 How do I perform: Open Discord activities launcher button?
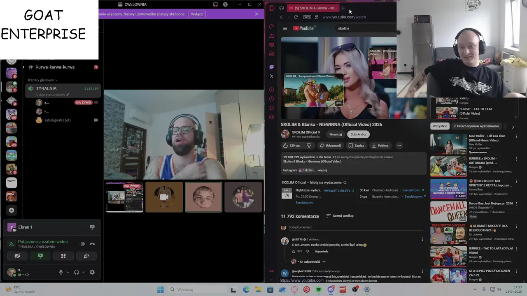[63, 256]
